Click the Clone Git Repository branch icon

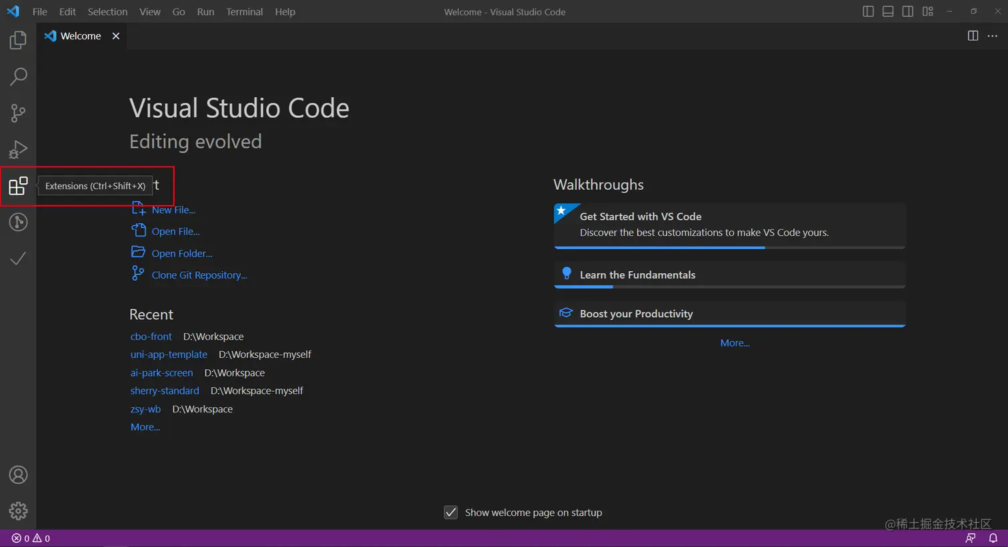coord(137,273)
